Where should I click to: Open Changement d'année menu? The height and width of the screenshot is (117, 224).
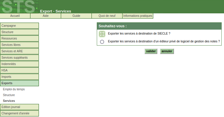point(19,114)
